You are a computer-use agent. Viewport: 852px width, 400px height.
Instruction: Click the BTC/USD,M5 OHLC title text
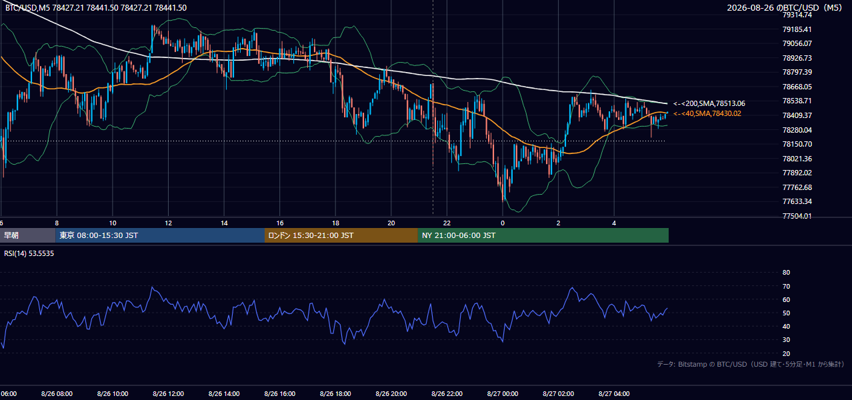coord(96,7)
